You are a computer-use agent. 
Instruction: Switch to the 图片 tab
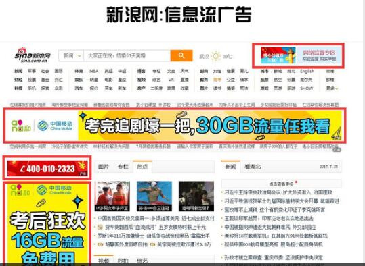pos(104,167)
